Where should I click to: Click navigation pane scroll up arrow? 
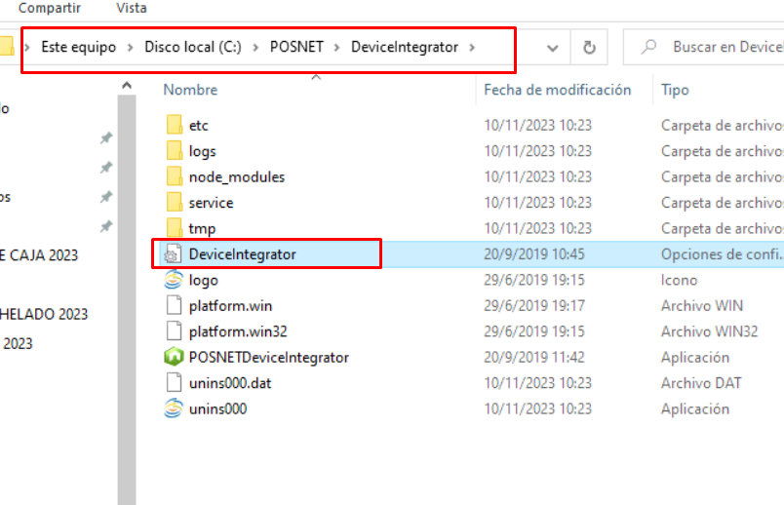point(127,86)
